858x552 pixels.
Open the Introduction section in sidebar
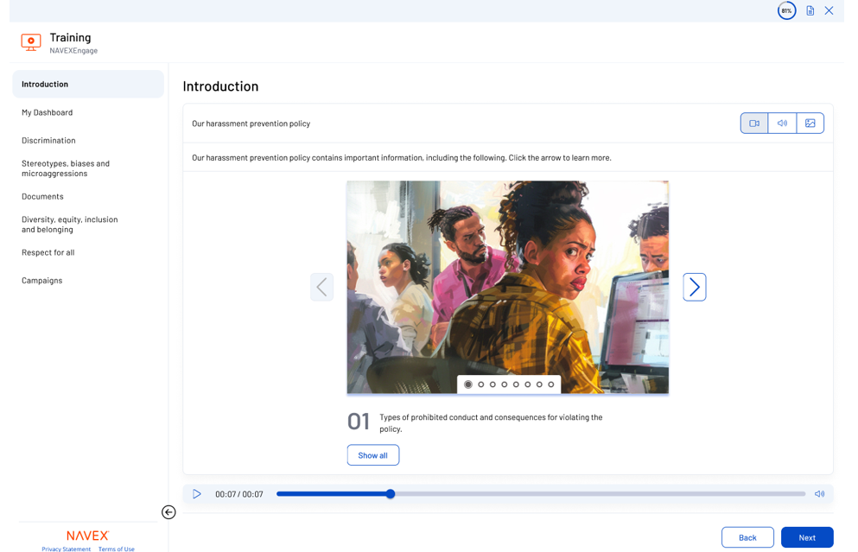click(x=88, y=85)
